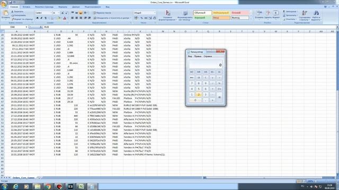Toggle Wrap Text (Перенос текста)
This screenshot has width=339, height=190.
click(102, 13)
